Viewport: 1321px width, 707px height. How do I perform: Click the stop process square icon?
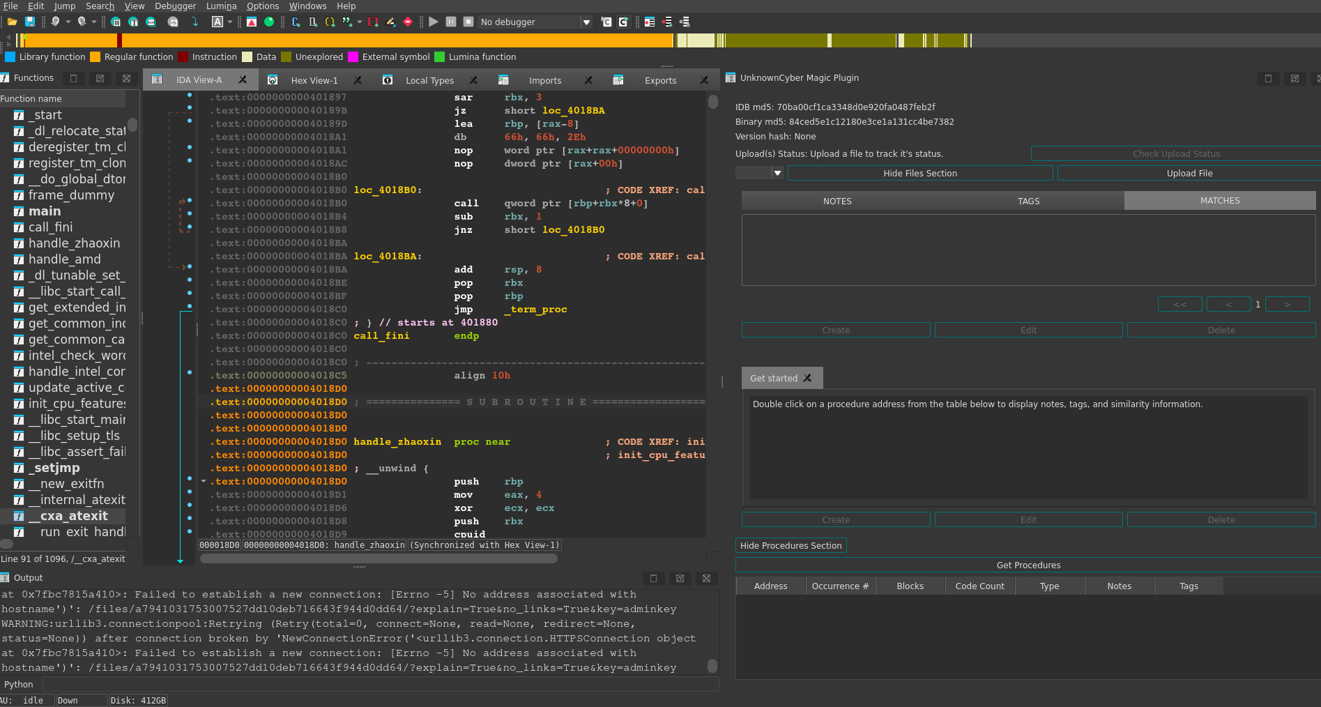[468, 22]
